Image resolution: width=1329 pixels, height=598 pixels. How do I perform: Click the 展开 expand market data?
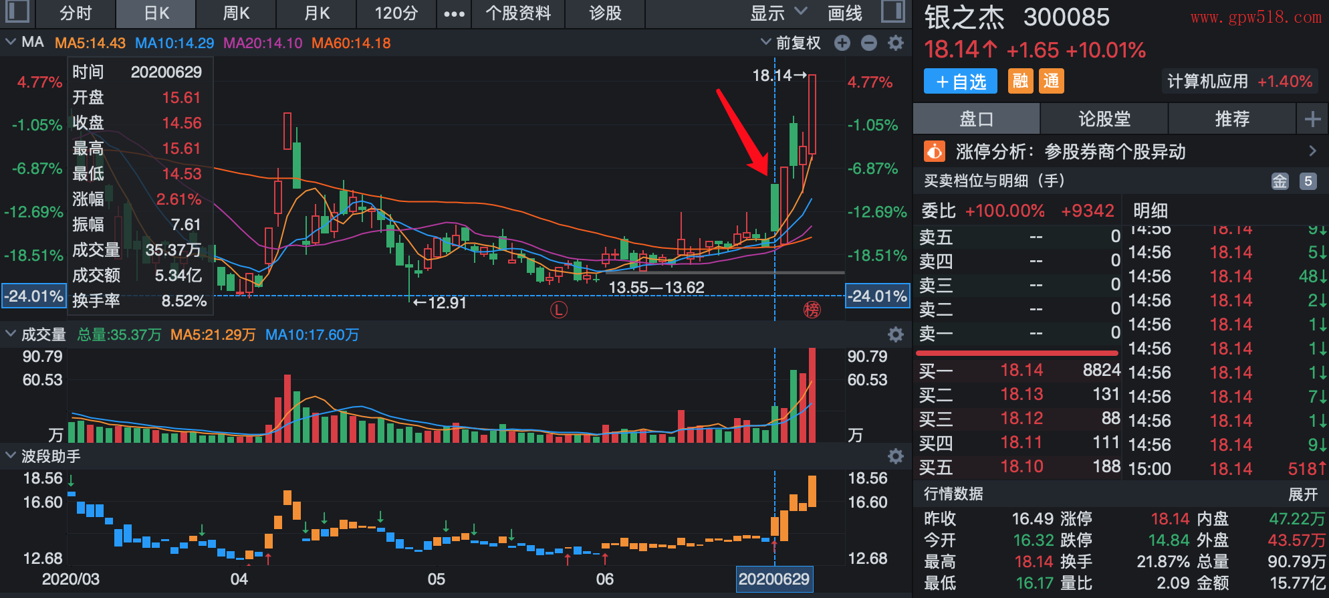[x=1303, y=494]
